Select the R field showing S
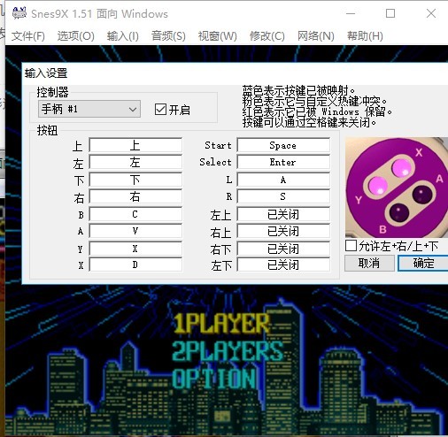This screenshot has height=437, width=448. [x=283, y=196]
